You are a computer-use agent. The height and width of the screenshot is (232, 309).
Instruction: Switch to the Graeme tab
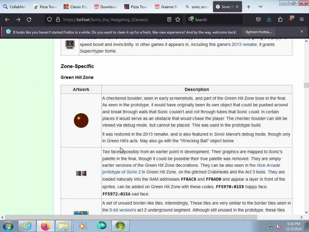(x=167, y=7)
